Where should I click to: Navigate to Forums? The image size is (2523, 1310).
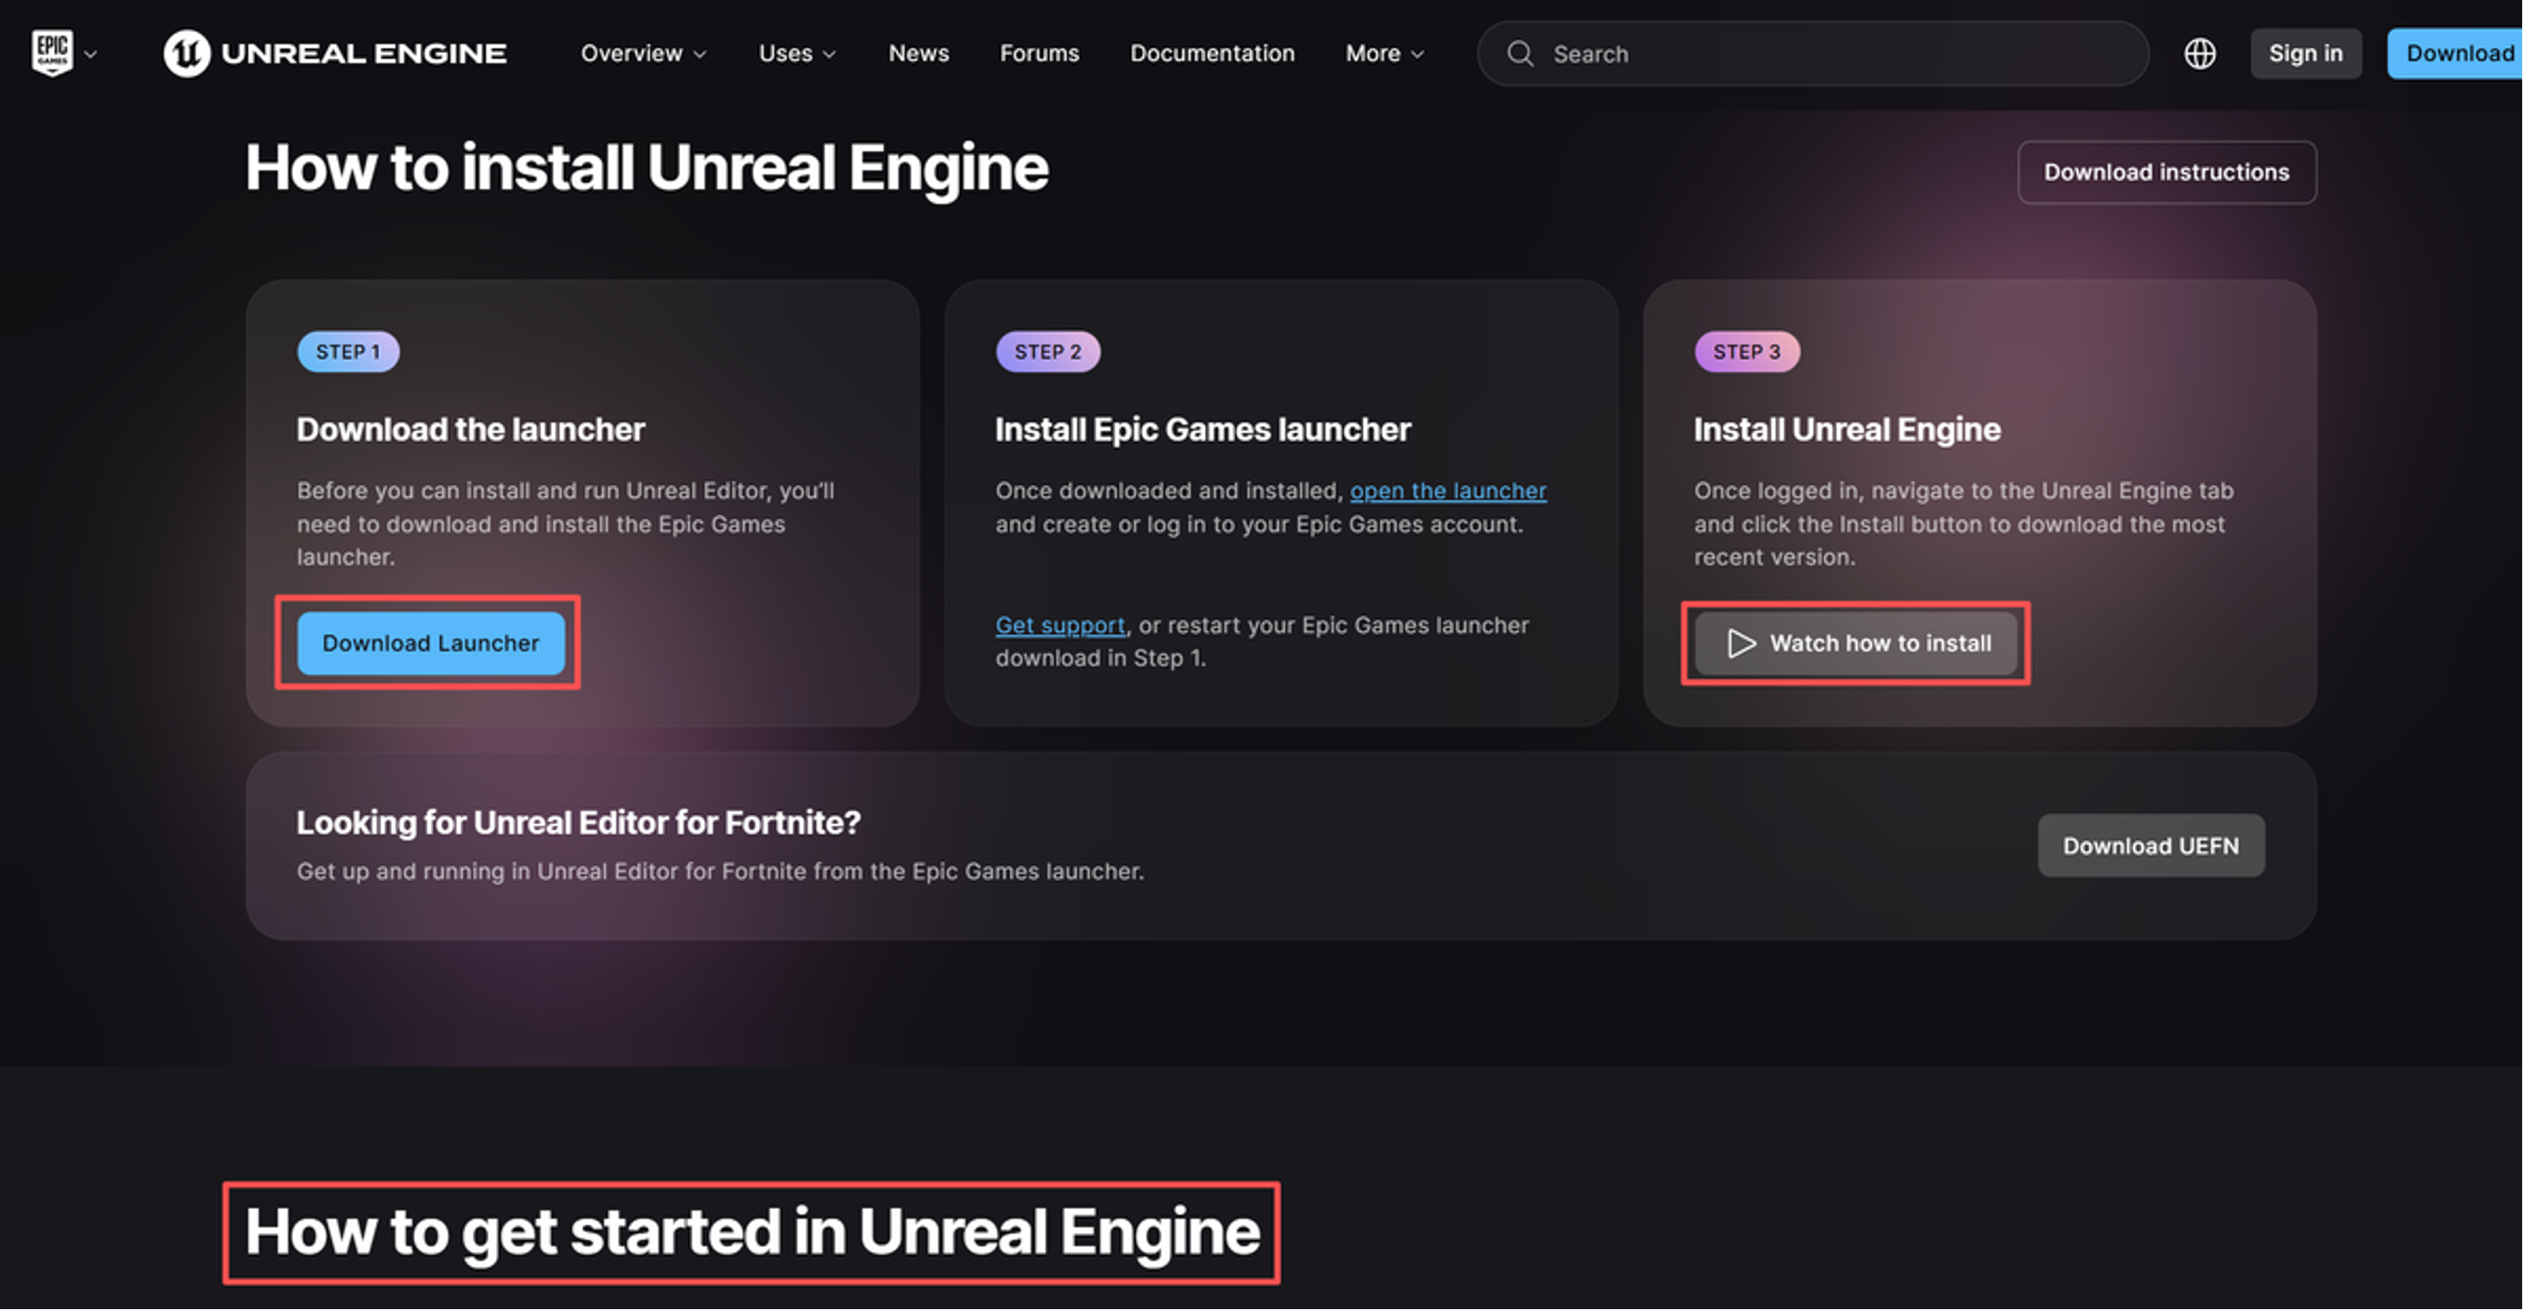[x=1040, y=54]
